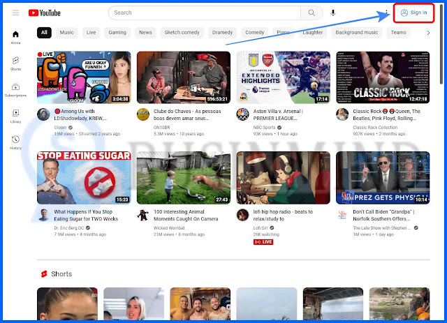
Task: Click Lofi Girl channel avatar
Action: click(x=242, y=215)
